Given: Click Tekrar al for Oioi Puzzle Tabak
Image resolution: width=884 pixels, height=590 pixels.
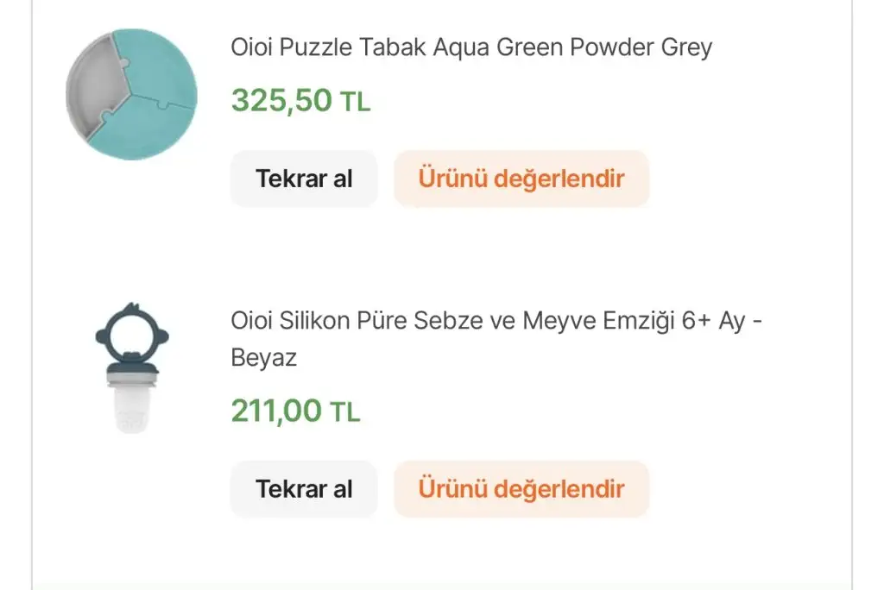Looking at the screenshot, I should pos(304,179).
